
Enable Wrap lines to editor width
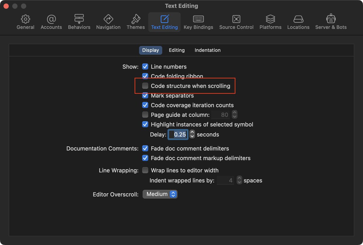[145, 170]
